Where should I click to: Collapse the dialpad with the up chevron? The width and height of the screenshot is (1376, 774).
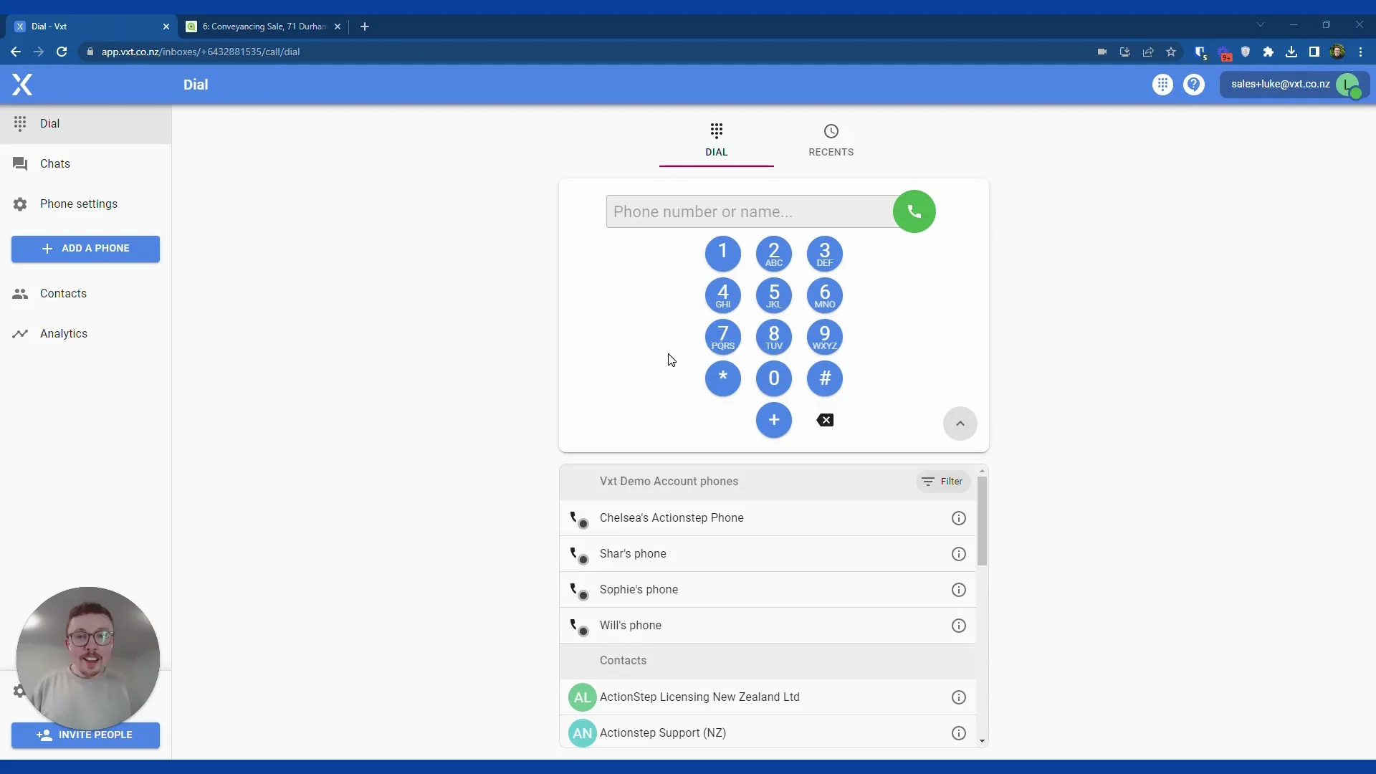(x=960, y=424)
